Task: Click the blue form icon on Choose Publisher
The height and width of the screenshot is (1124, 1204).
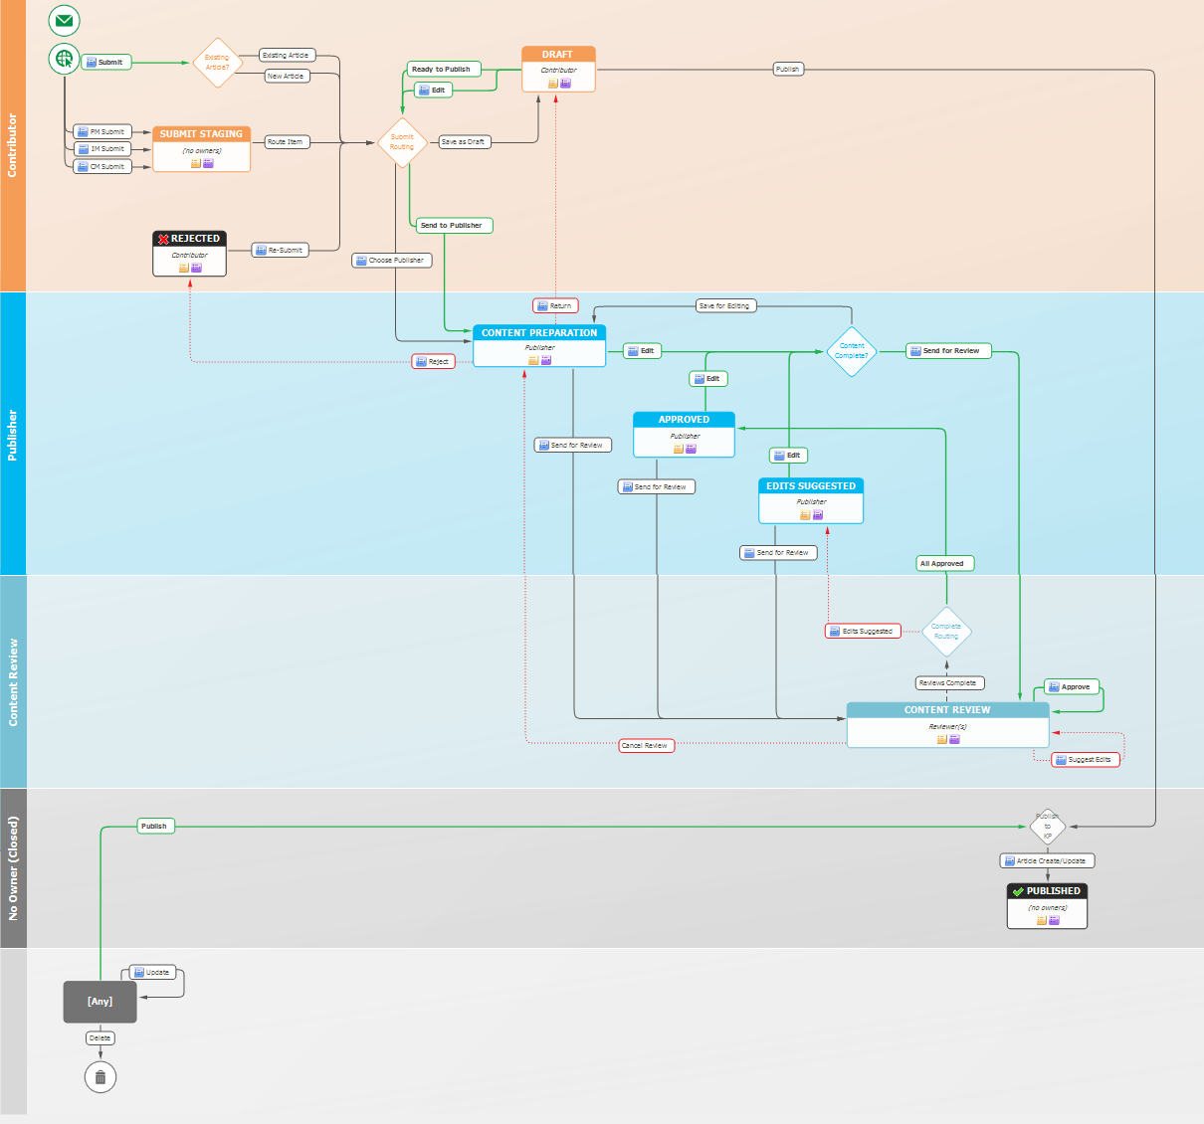Action: point(361,261)
